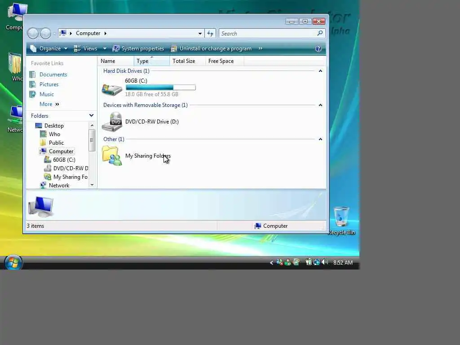Click the Forward navigation button
This screenshot has height=345, width=460.
[x=45, y=33]
